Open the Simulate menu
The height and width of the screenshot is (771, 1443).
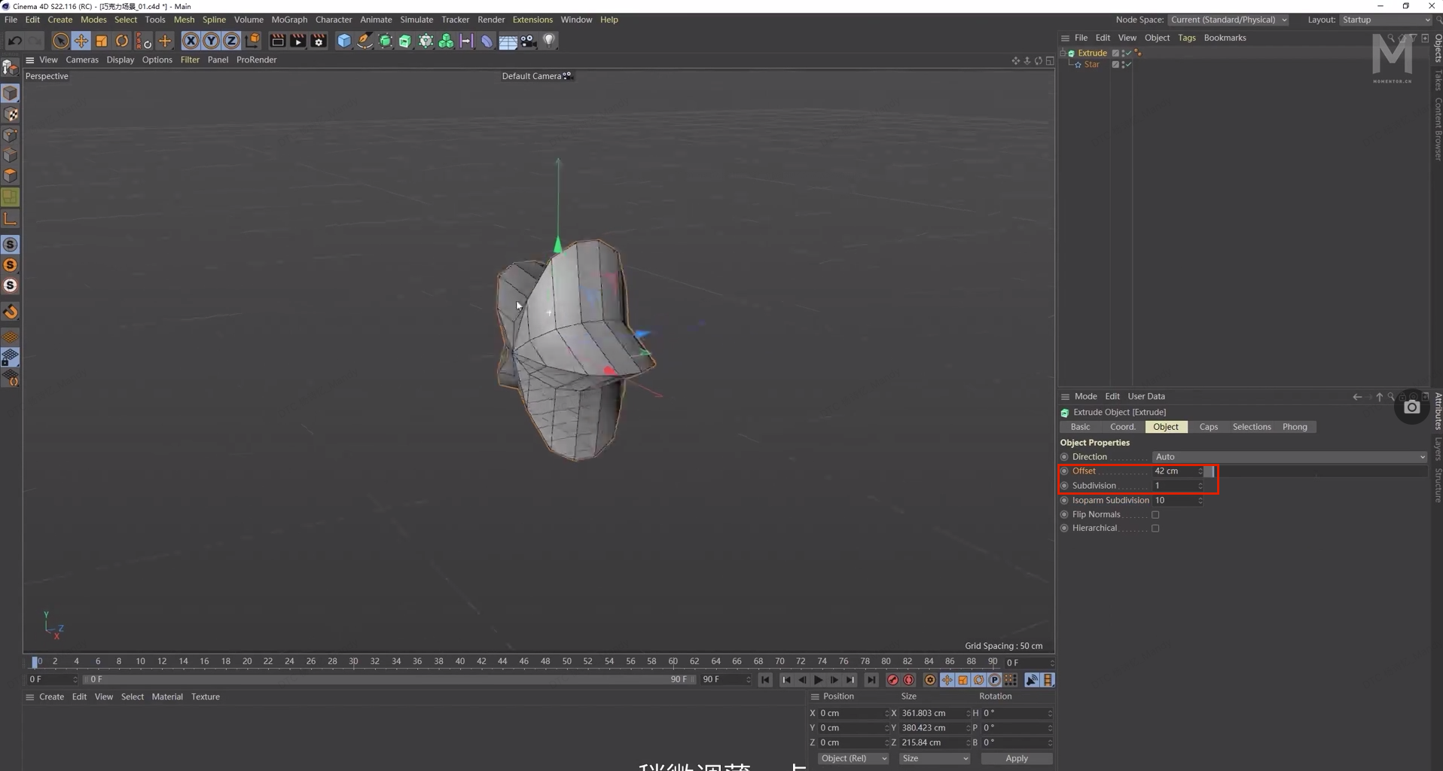[x=416, y=20]
